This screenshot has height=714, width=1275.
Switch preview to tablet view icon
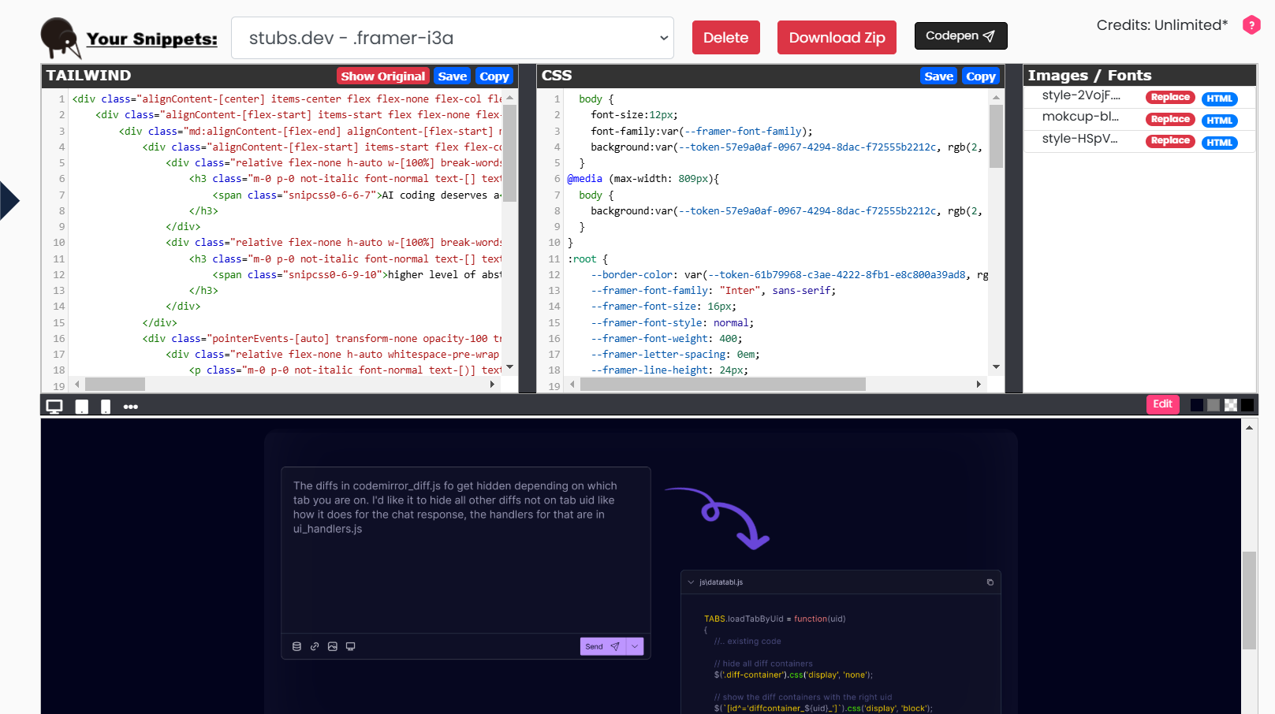click(81, 407)
